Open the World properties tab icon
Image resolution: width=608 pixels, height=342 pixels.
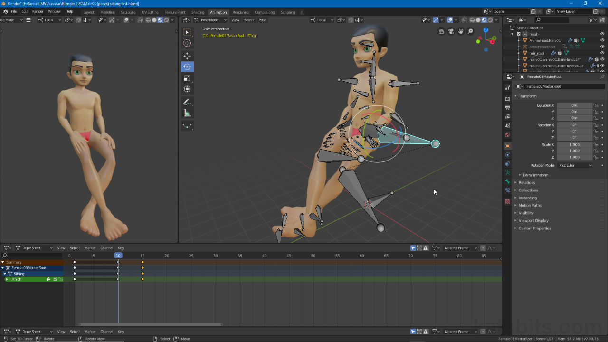pos(507,135)
